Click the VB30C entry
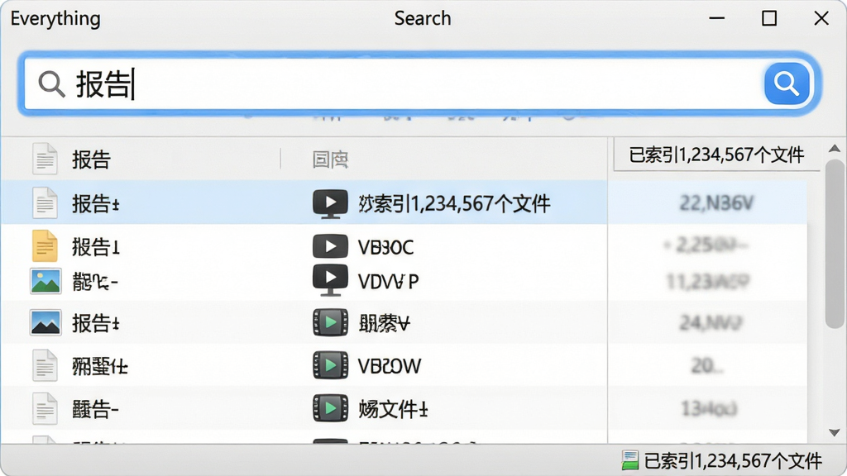Screen dimensions: 847x476 click(x=385, y=248)
